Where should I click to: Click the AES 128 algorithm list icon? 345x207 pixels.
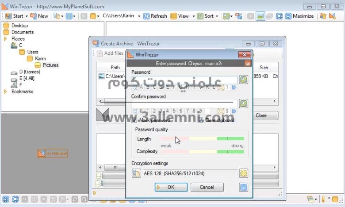click(x=136, y=173)
